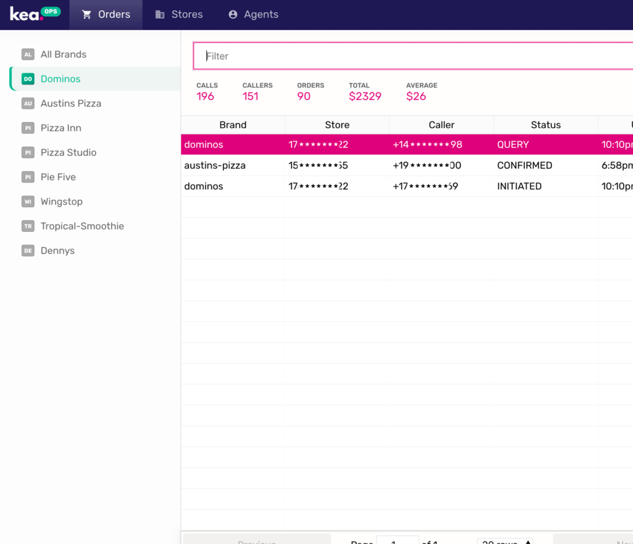Click the Orders shopping cart icon
This screenshot has height=544, width=633.
[x=87, y=14]
